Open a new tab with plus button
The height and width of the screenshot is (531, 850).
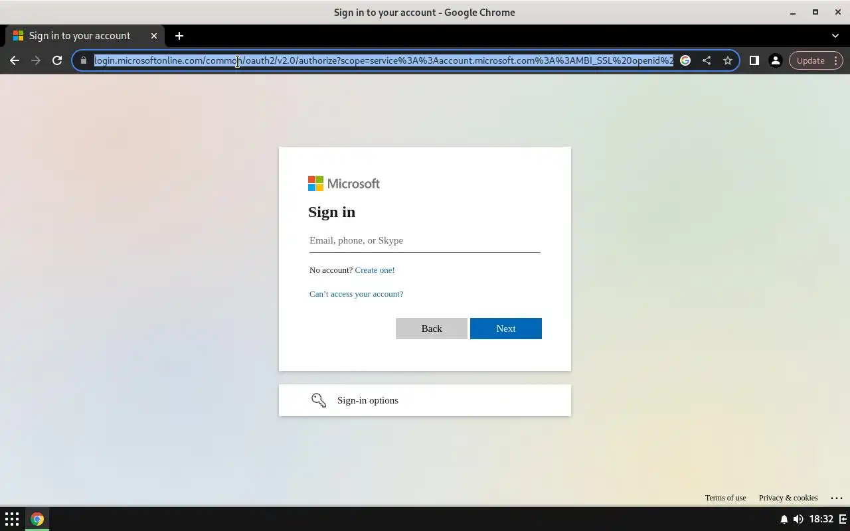click(x=179, y=36)
